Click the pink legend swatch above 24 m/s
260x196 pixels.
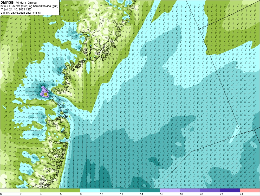(x=250, y=190)
